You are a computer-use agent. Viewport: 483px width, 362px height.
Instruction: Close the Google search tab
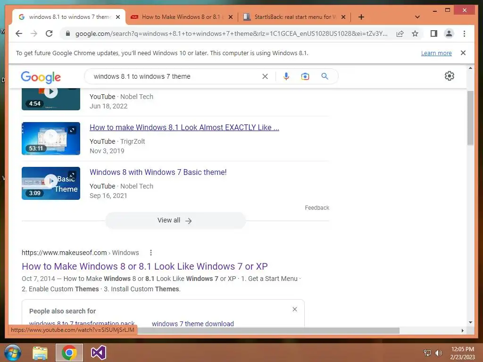pyautogui.click(x=118, y=17)
